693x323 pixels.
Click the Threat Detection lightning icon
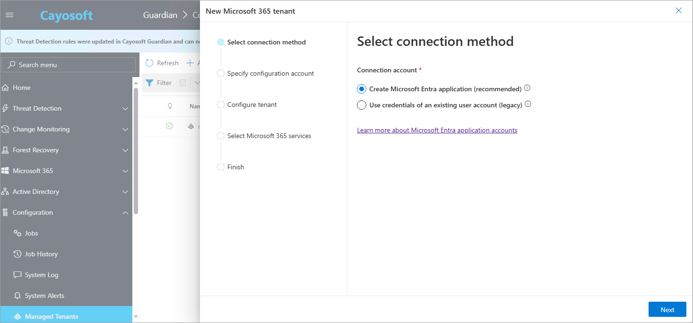[x=6, y=108]
